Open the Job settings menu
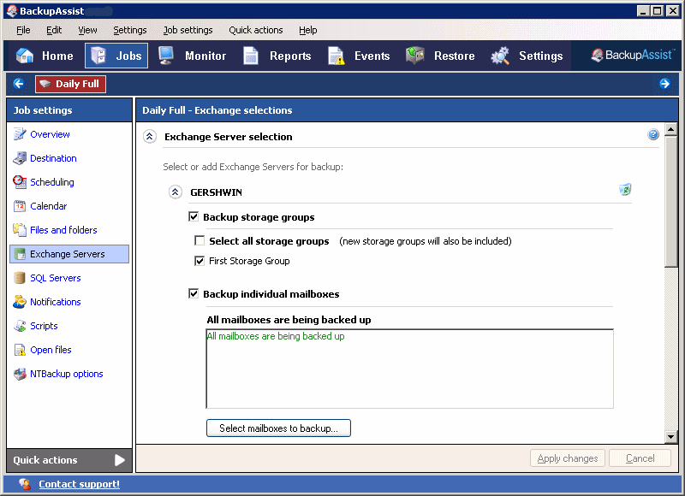The width and height of the screenshot is (685, 496). pos(188,30)
